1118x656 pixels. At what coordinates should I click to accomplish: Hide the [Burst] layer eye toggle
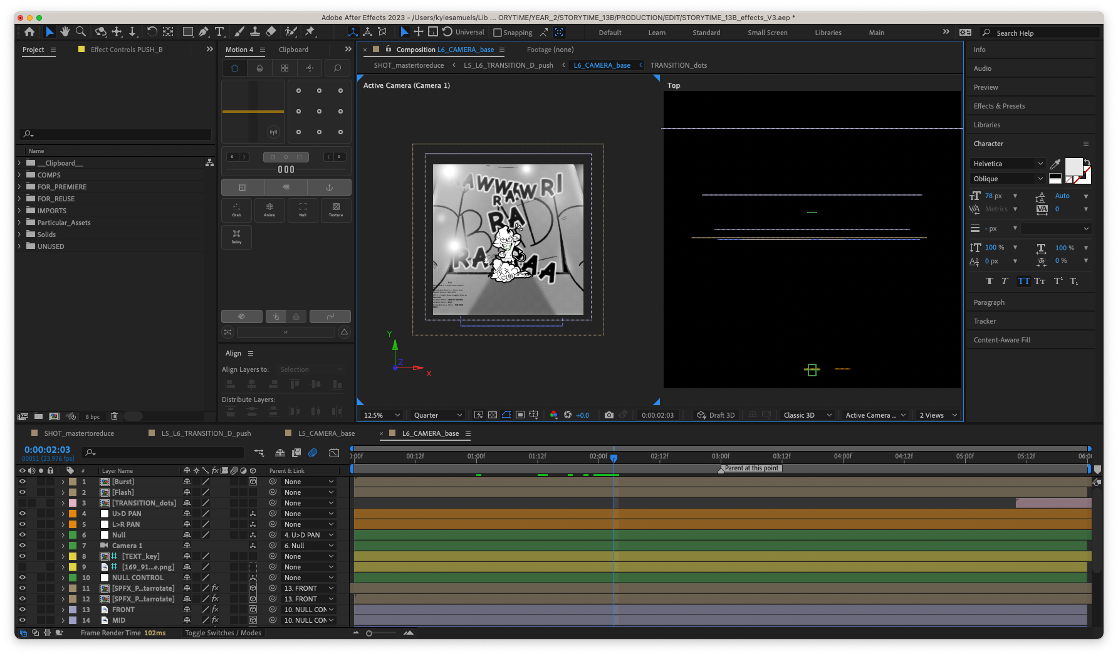23,482
